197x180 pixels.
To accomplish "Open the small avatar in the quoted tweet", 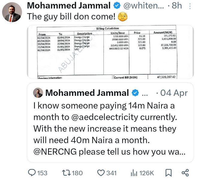I will pos(38,93).
